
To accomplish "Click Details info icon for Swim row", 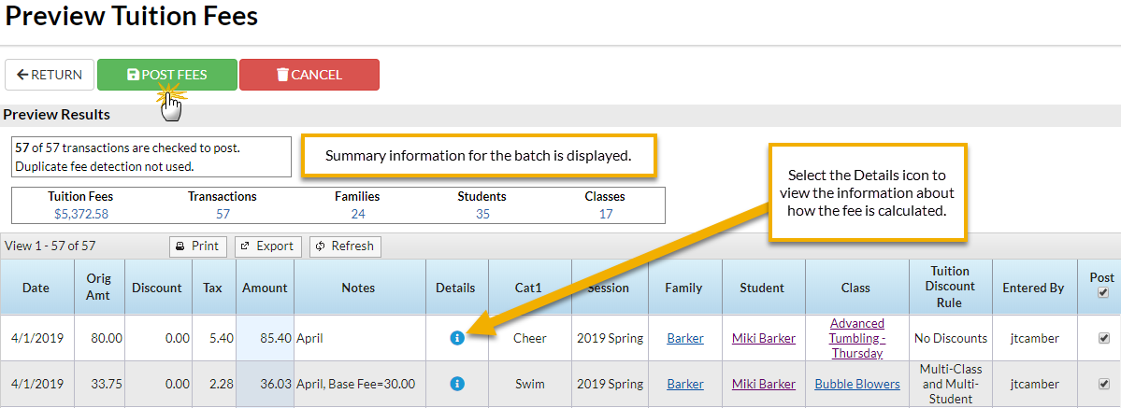I will 456,384.
